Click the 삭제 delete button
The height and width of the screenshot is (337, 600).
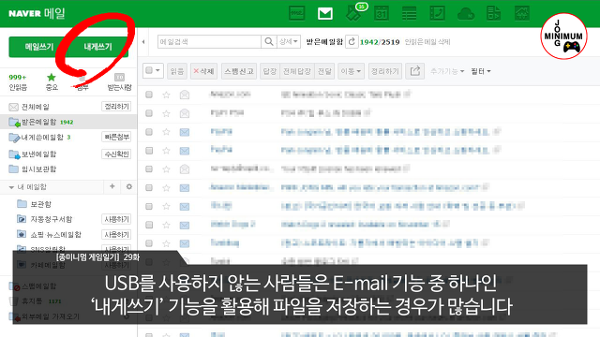pyautogui.click(x=204, y=71)
